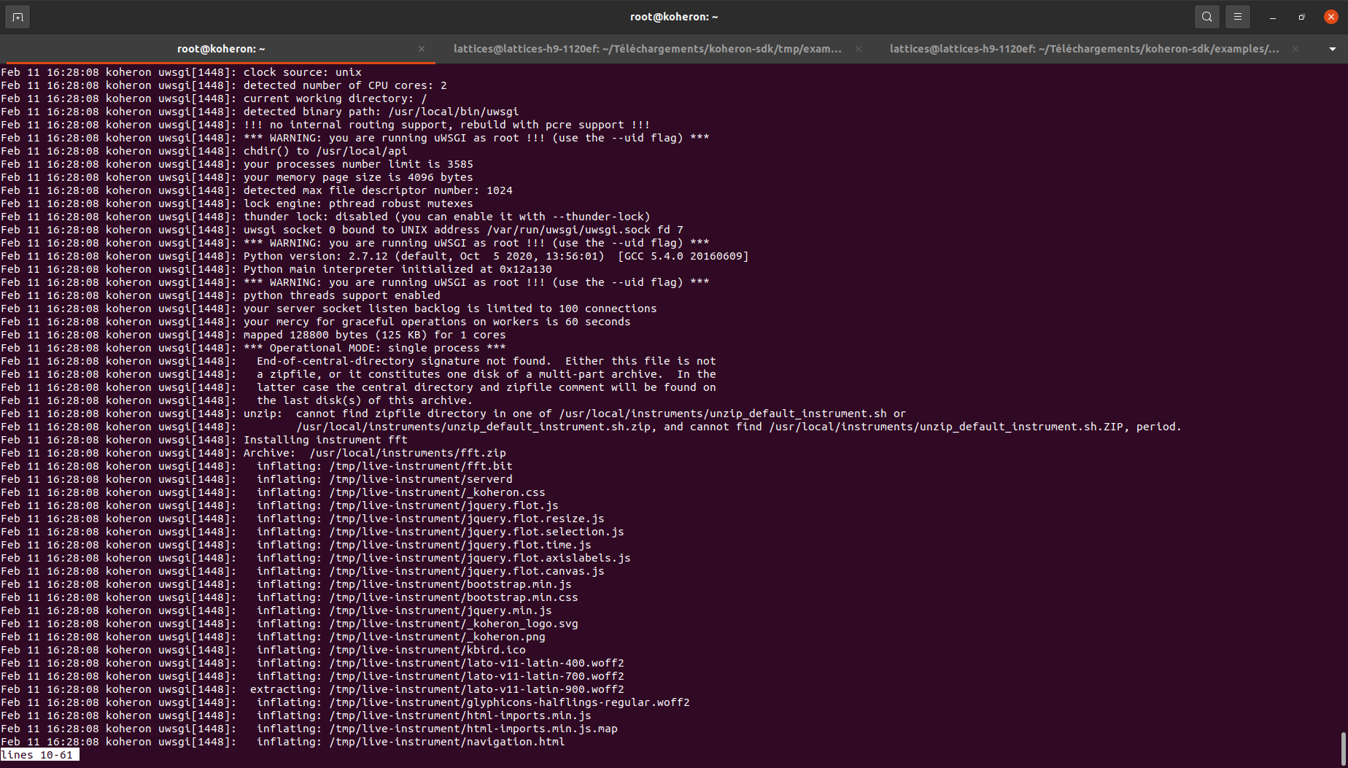Close the middle Téléchargements tab

coord(858,49)
